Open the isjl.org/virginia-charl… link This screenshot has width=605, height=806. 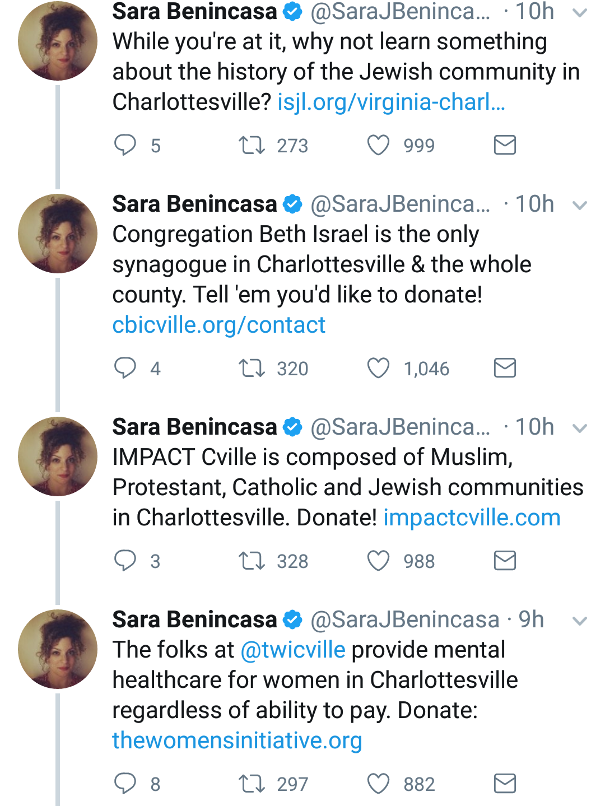pyautogui.click(x=391, y=102)
